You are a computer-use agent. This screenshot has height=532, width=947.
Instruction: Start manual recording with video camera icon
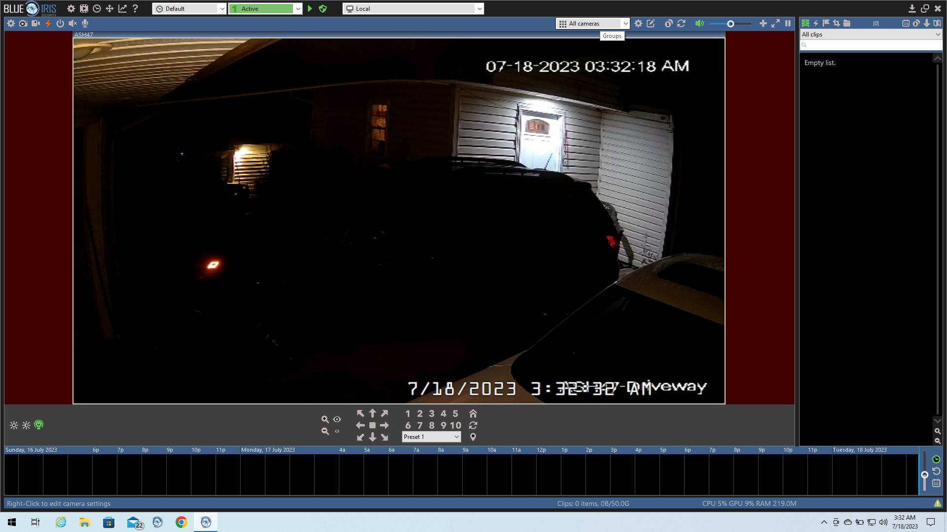pos(36,23)
